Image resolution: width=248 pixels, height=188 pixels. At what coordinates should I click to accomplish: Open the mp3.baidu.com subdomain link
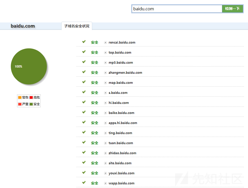pyautogui.click(x=121, y=63)
